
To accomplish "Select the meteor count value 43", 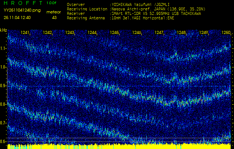I will (x=54, y=18).
